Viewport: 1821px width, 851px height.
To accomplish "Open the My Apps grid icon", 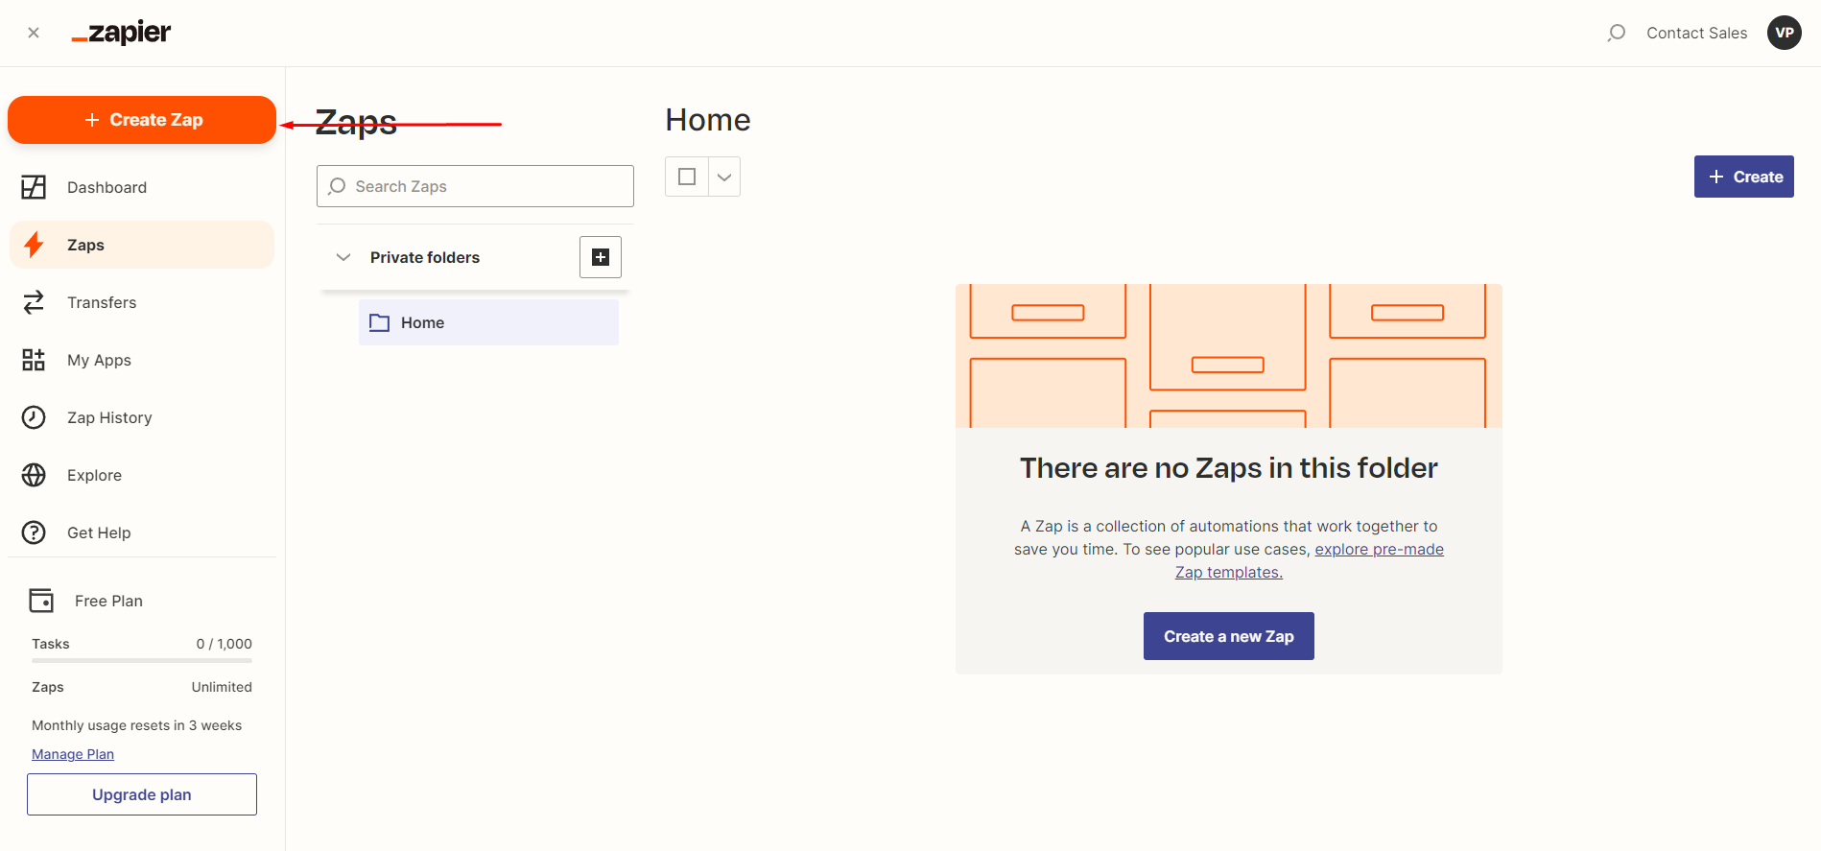I will (34, 360).
